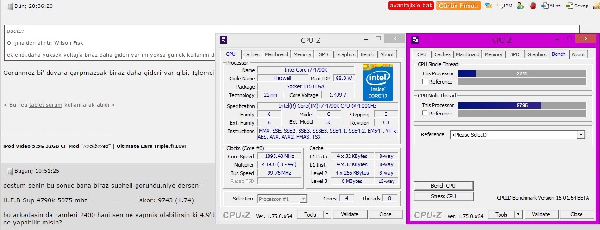
Task: Click the post icon beside Bugün; 10:51:25
Action: point(10,171)
